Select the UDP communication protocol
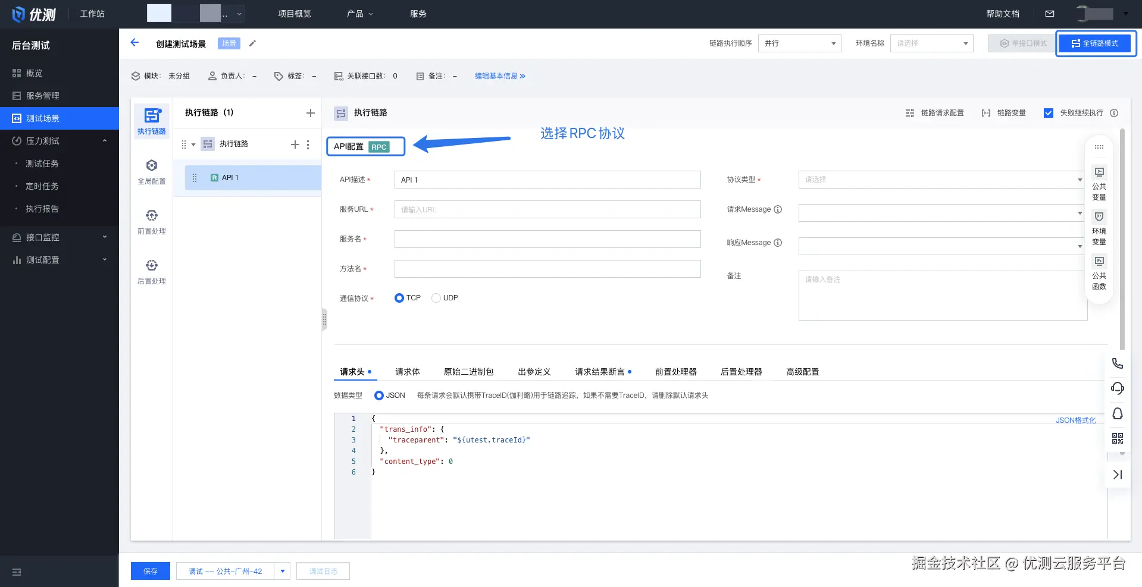1142x587 pixels. point(436,298)
